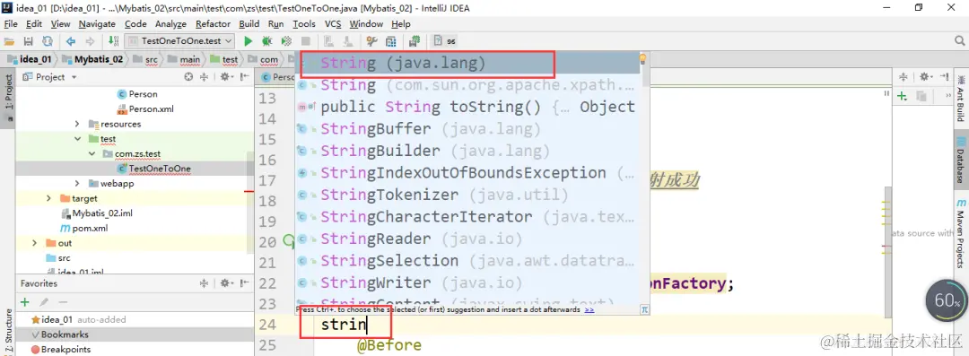
Task: Open Project Structure toolbar icon
Action: coord(390,41)
